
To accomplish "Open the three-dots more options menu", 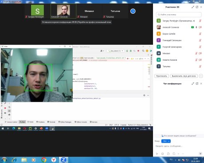I will pos(201,76).
